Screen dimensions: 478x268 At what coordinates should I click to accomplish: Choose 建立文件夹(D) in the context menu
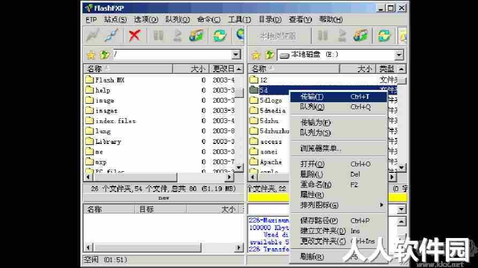pos(338,231)
